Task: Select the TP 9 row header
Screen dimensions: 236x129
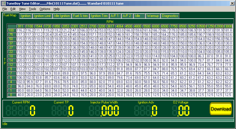Action: coord(12,69)
